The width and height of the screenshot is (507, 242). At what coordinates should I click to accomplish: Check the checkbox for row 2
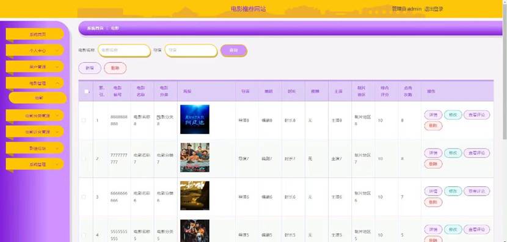[x=84, y=158]
